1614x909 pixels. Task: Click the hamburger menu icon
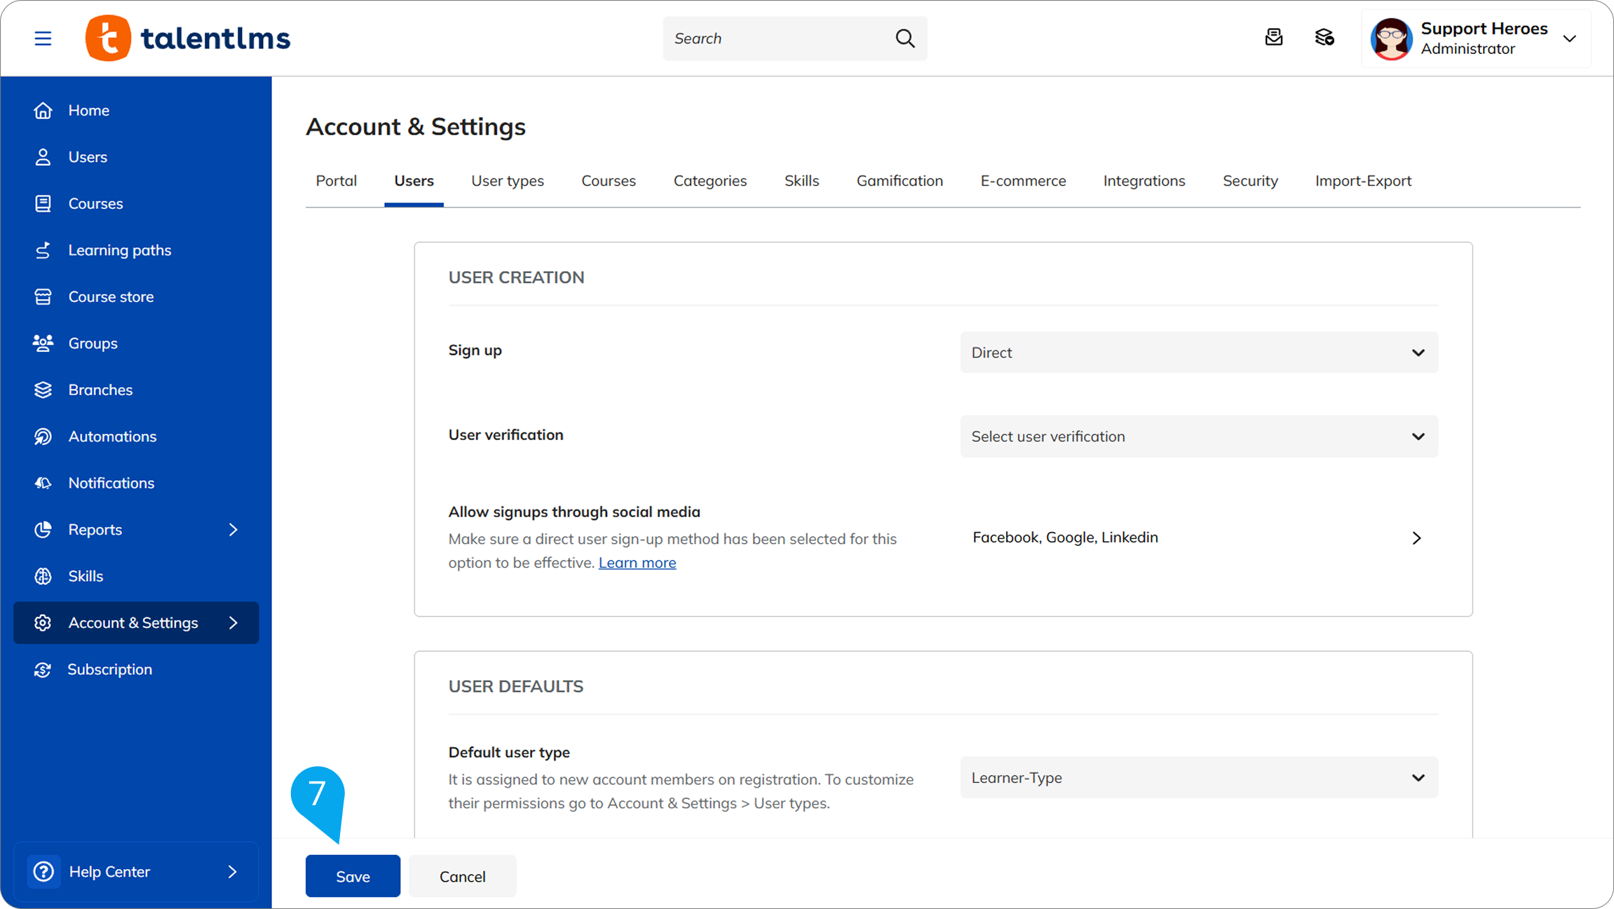coord(43,38)
